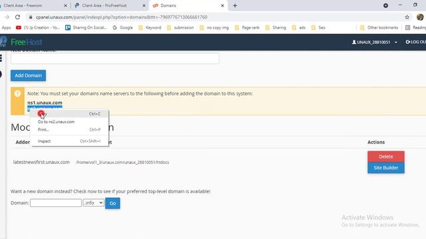Viewport: 426px width, 239px height.
Task: Open the Sharing On Social bookmark
Action: 86,28
